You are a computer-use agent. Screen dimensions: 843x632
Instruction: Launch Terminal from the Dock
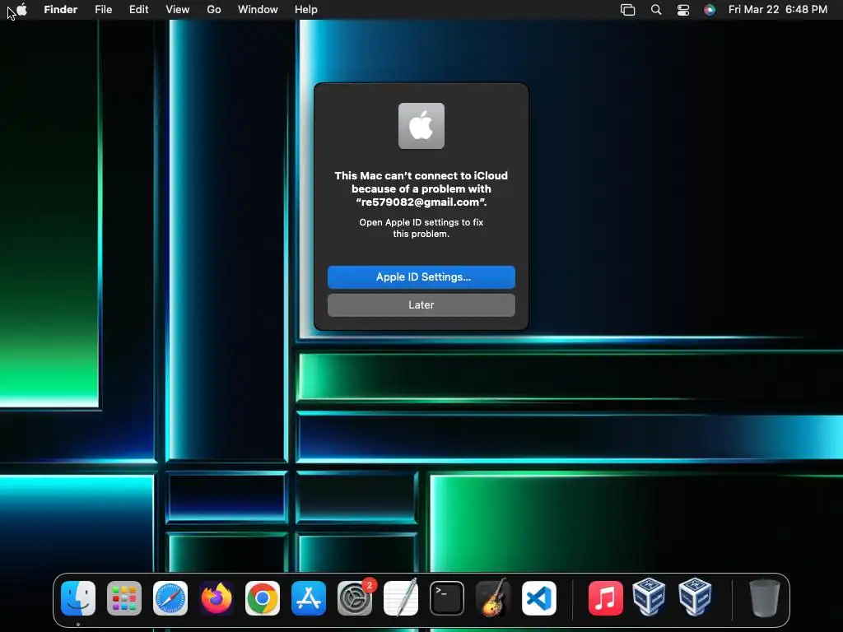pos(447,598)
